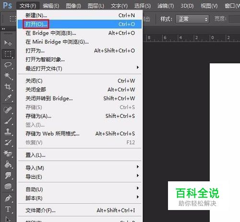Expand 最近打开文件(T) submenu

tap(80, 68)
